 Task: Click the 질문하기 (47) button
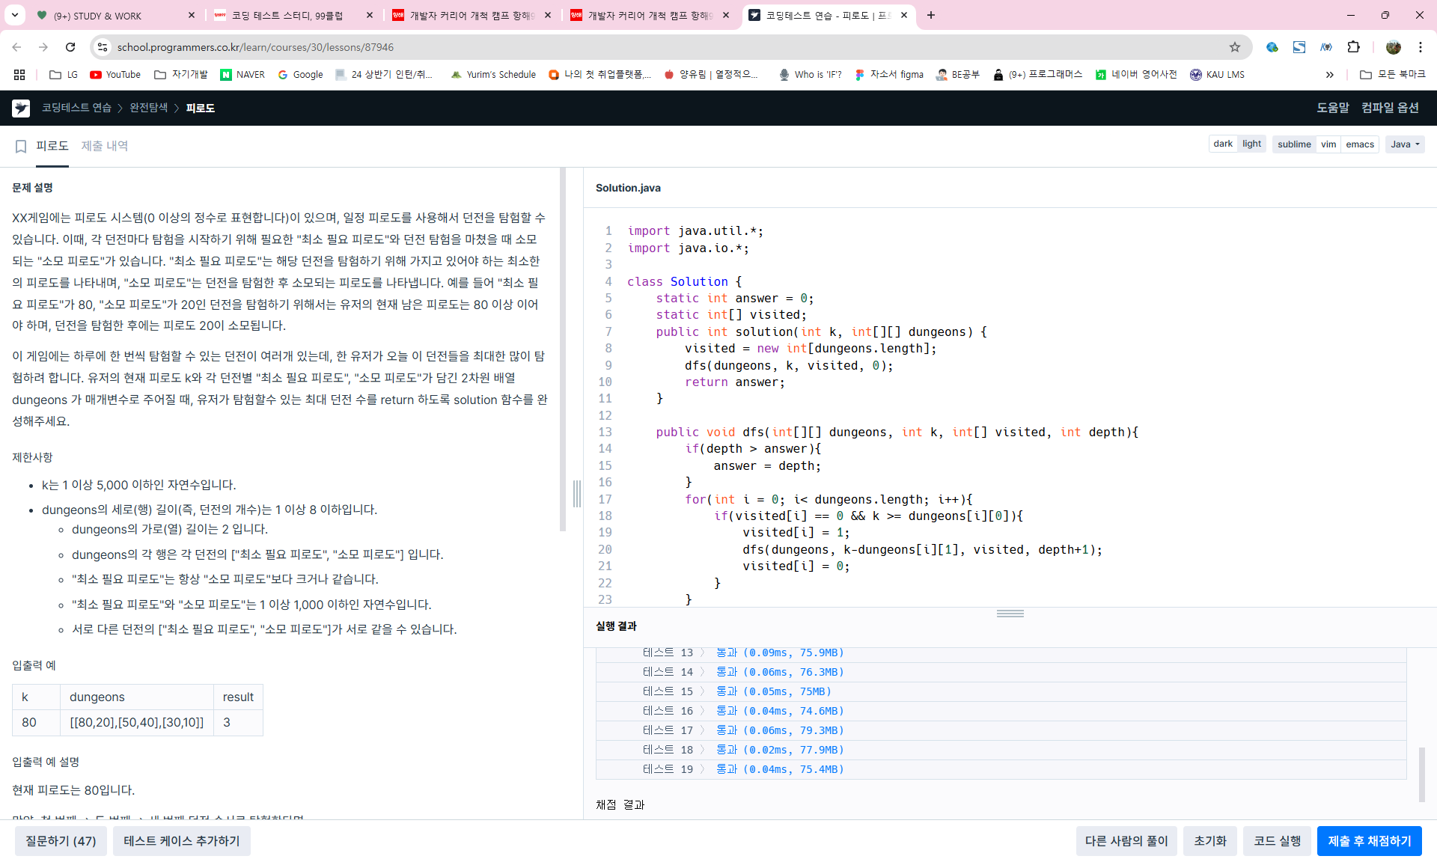(x=61, y=841)
